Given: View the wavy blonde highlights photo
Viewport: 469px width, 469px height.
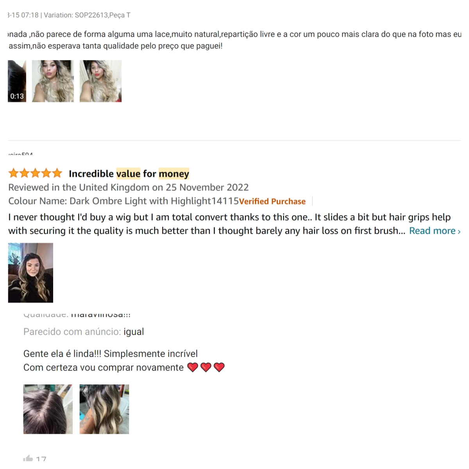Looking at the screenshot, I should [104, 409].
